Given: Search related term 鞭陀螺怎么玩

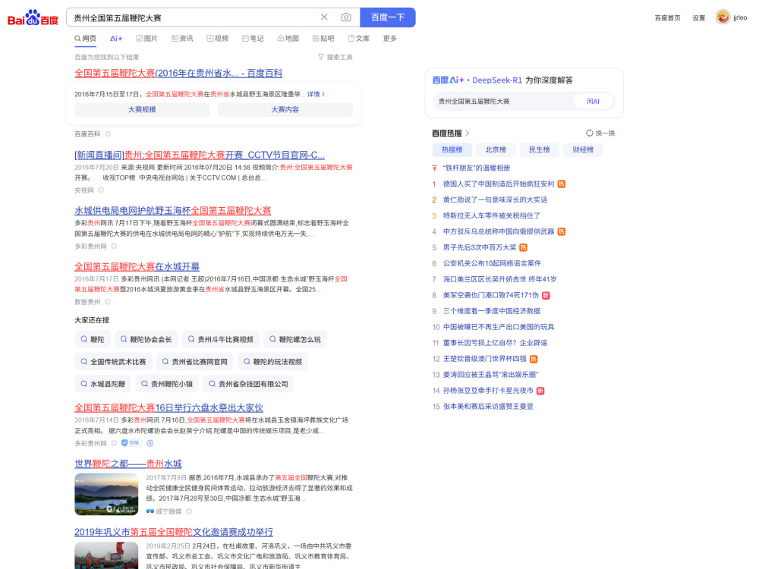Looking at the screenshot, I should point(295,340).
